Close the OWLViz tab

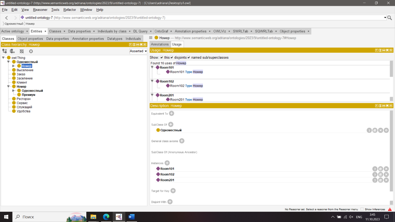click(229, 32)
